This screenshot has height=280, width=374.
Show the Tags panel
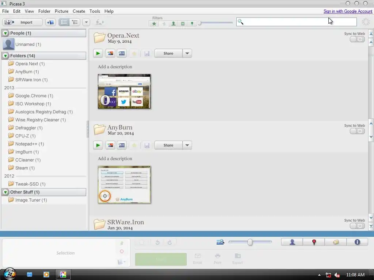tap(336, 242)
